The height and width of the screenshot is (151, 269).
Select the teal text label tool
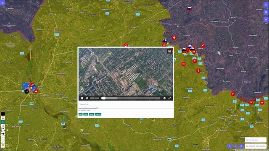pyautogui.click(x=3, y=122)
